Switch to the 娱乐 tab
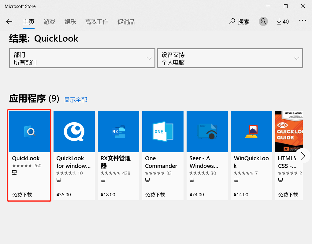The width and height of the screenshot is (312, 244). coord(70,22)
